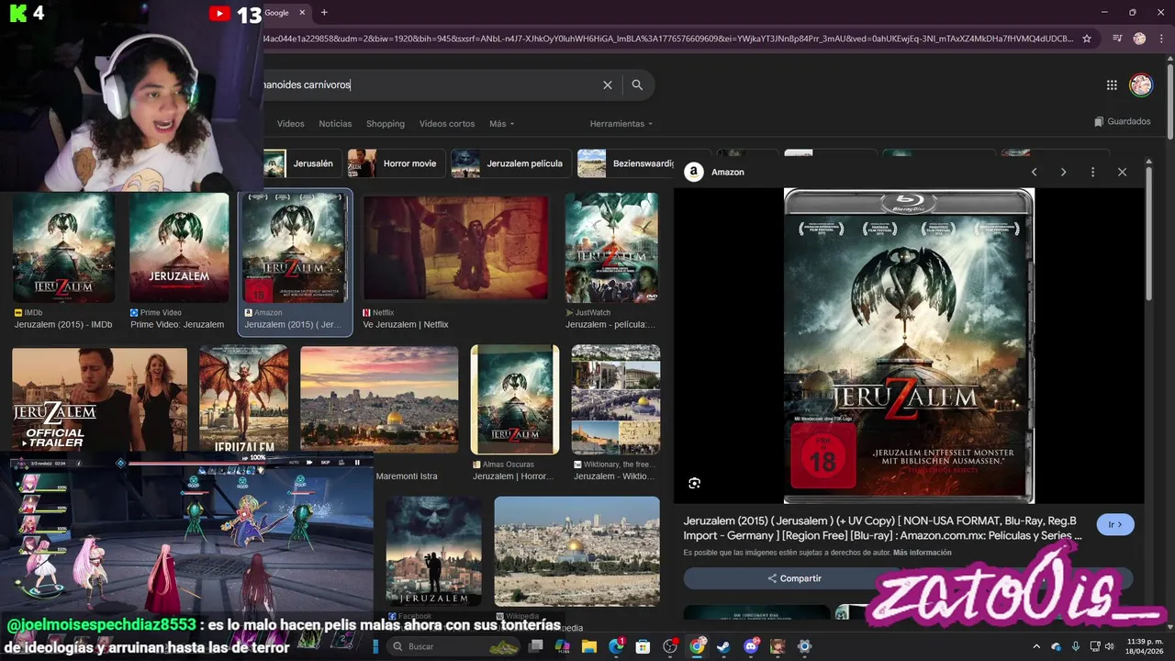
Task: Open Más información copyright link
Action: (x=922, y=553)
